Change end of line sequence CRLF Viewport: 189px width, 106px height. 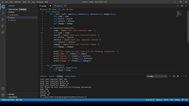[x=171, y=100]
